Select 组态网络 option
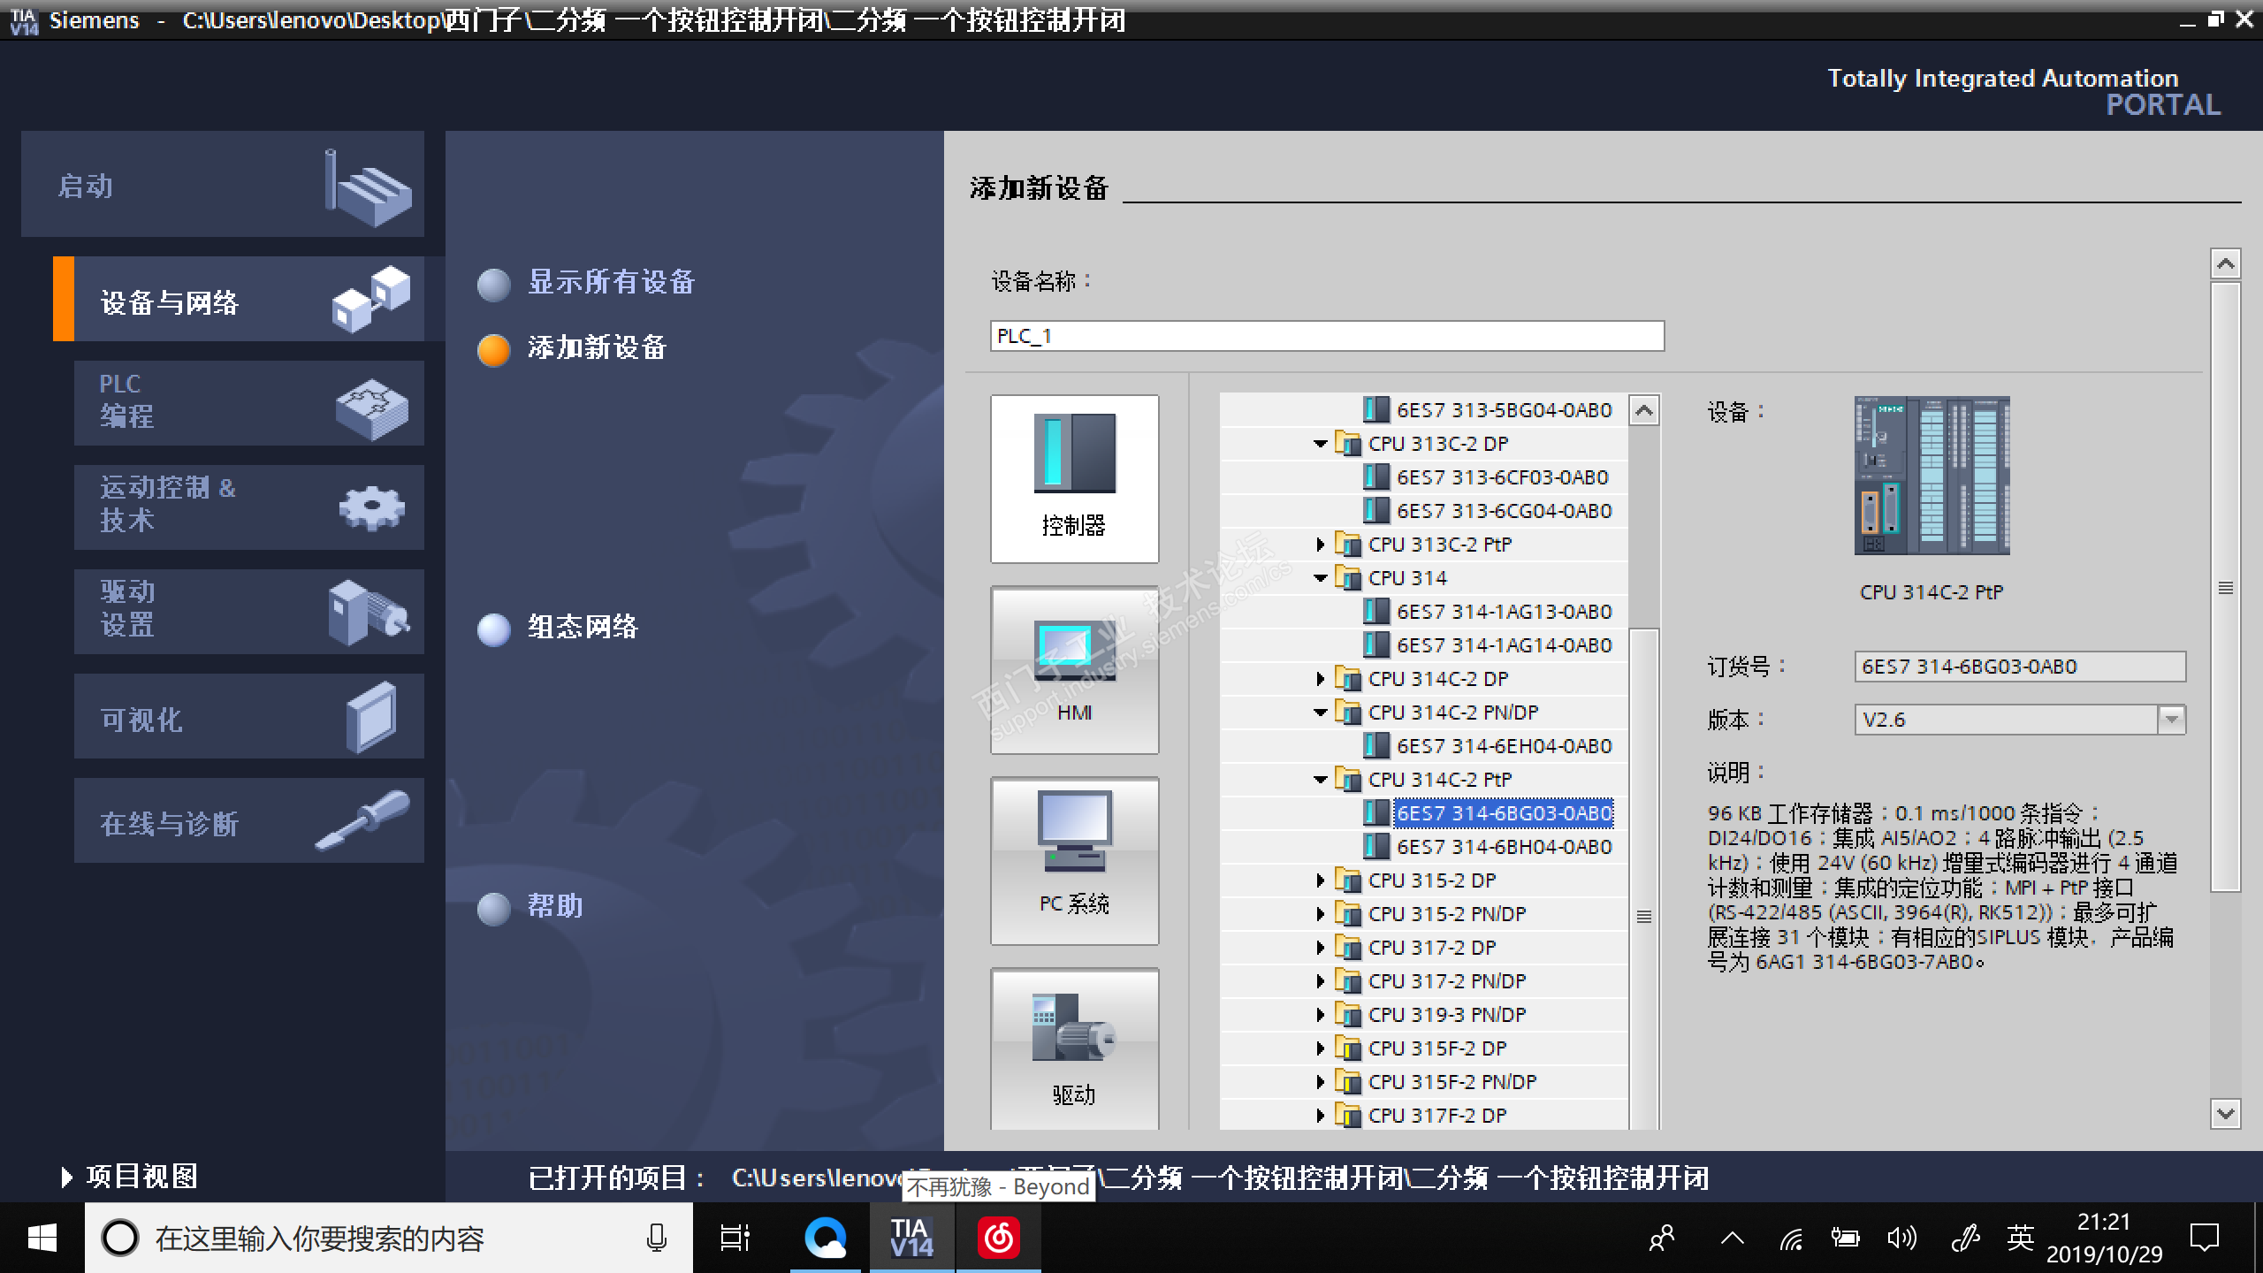2263x1273 pixels. pos(582,627)
